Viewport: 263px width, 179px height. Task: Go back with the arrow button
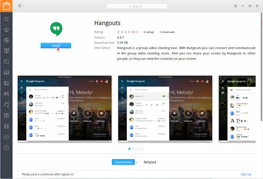21,6
